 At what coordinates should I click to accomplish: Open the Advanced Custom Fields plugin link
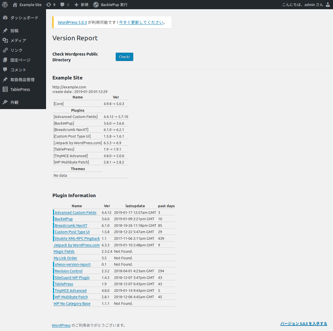[75, 212]
